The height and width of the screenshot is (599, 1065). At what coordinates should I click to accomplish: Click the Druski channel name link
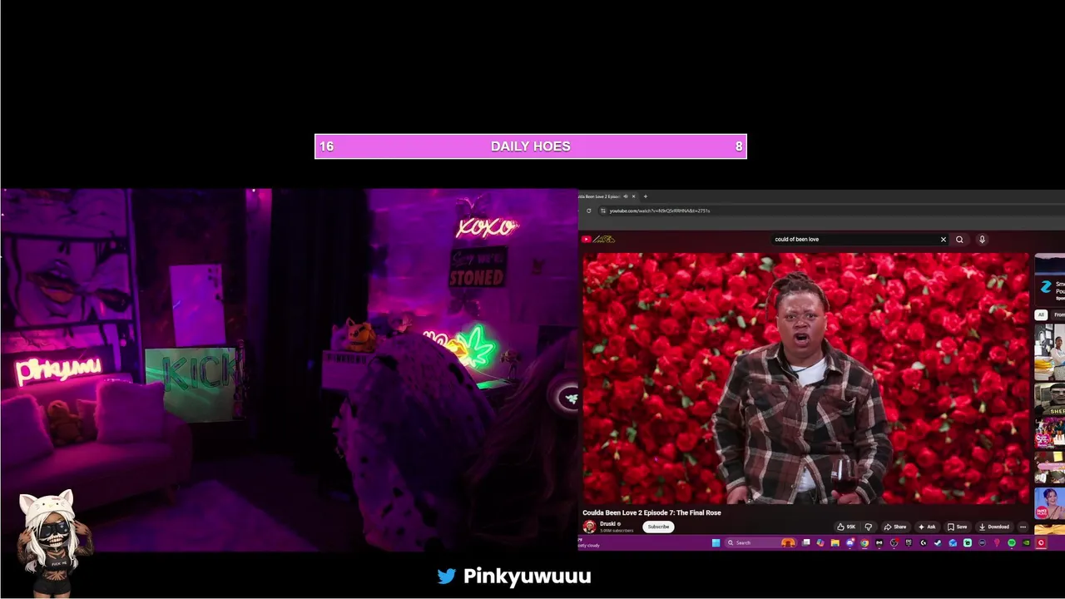click(609, 524)
